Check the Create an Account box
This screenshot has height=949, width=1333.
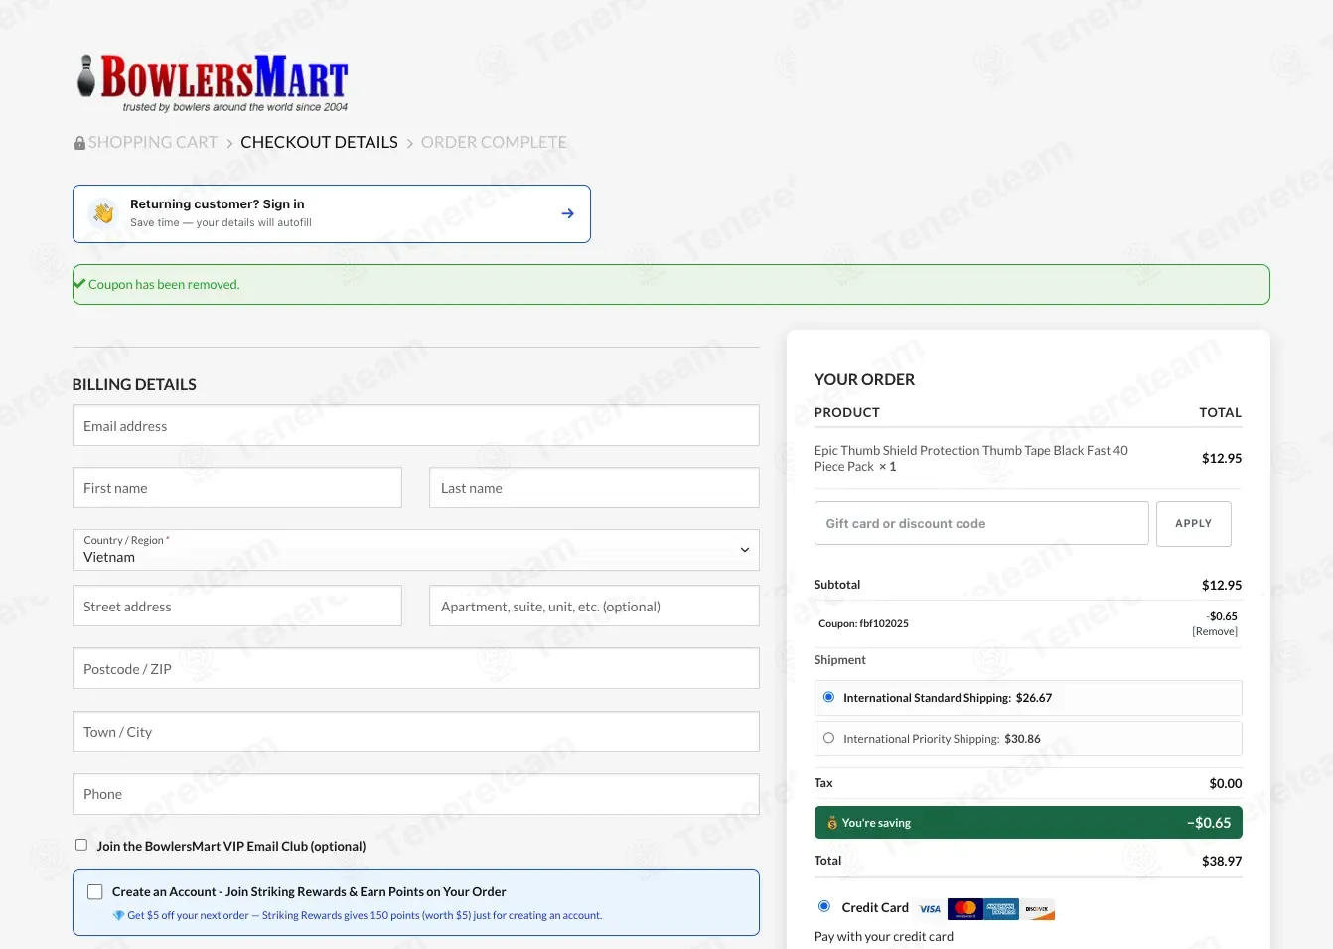pos(95,892)
